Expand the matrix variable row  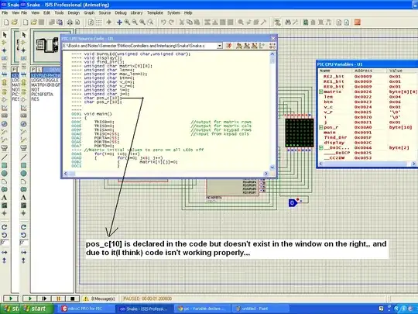[x=321, y=91]
